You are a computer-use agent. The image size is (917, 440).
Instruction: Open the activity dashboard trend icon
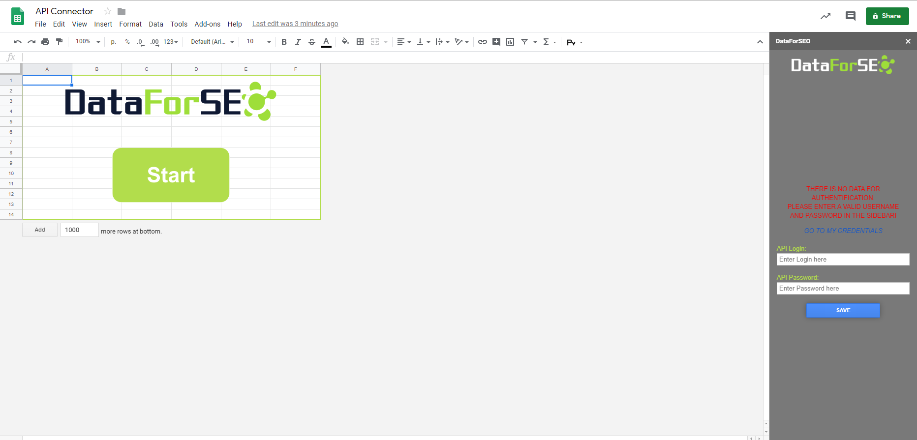(825, 16)
